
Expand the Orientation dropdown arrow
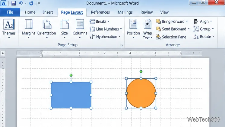(47, 38)
